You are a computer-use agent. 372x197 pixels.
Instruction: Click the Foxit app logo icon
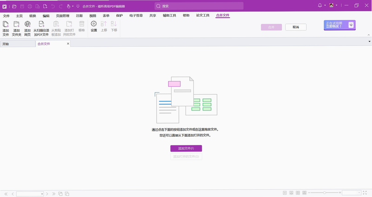(5, 6)
